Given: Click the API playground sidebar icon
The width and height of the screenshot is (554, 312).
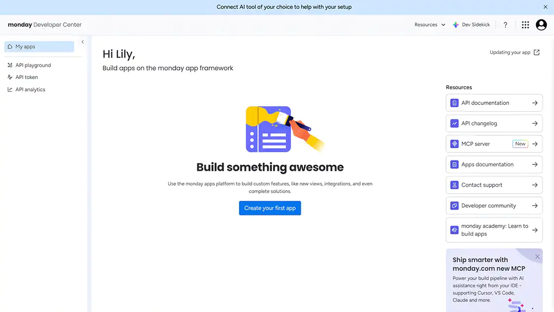Looking at the screenshot, I should 10,65.
